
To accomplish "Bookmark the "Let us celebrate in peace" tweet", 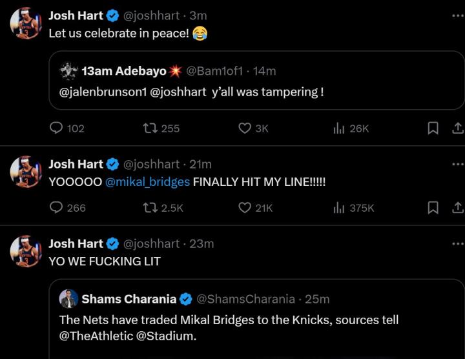I will pos(433,128).
